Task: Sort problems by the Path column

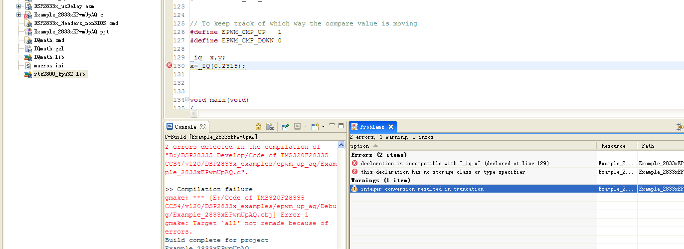Action: pos(661,146)
